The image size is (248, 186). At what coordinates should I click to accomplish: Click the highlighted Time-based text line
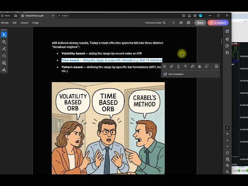point(112,60)
